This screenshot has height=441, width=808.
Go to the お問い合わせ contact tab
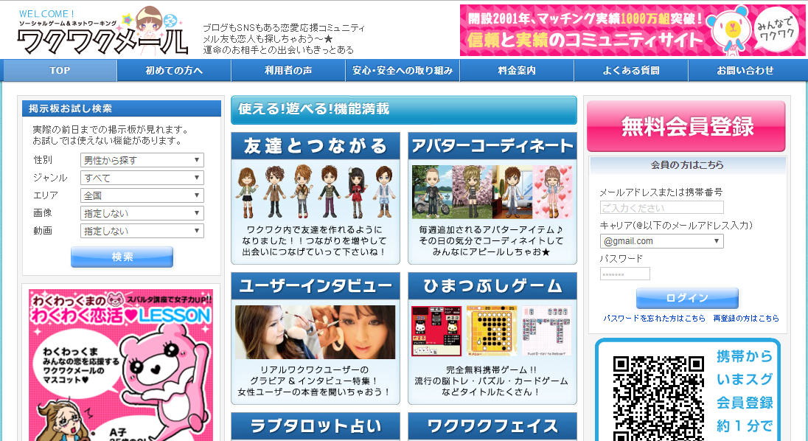pyautogui.click(x=747, y=71)
